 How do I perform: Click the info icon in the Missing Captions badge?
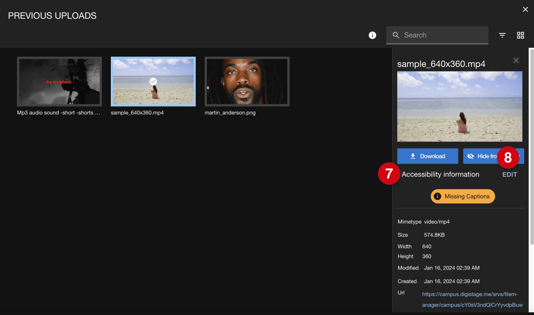coord(437,196)
